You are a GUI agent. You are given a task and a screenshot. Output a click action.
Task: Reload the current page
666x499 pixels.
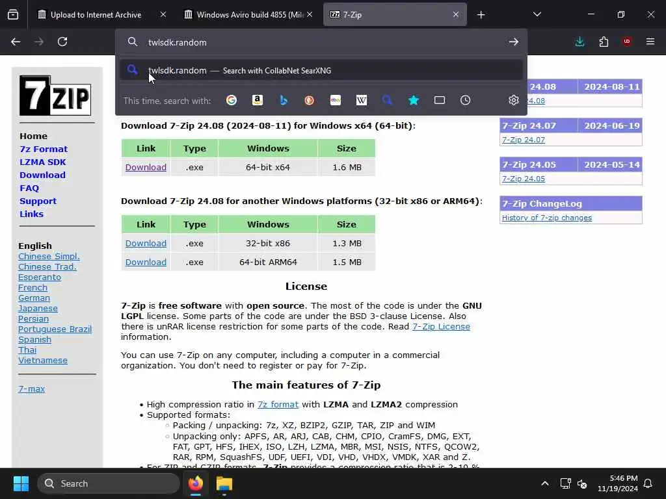62,42
